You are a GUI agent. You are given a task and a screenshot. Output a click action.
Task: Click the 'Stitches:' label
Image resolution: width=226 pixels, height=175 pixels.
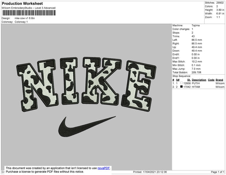[210, 3]
